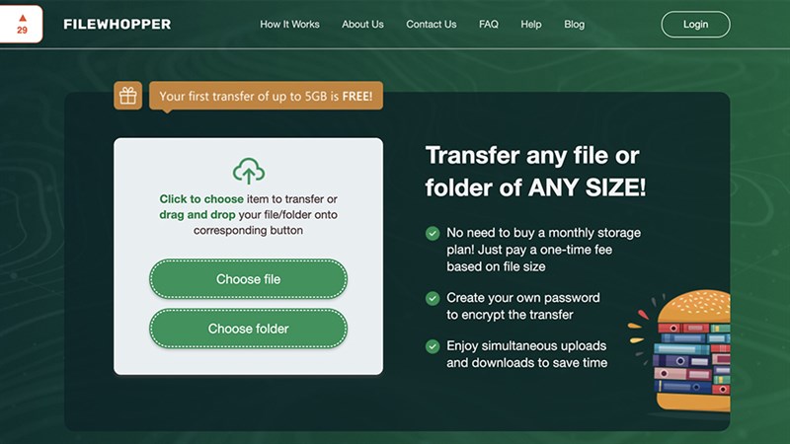The height and width of the screenshot is (444, 790).
Task: Open Contact Us page
Action: point(432,24)
